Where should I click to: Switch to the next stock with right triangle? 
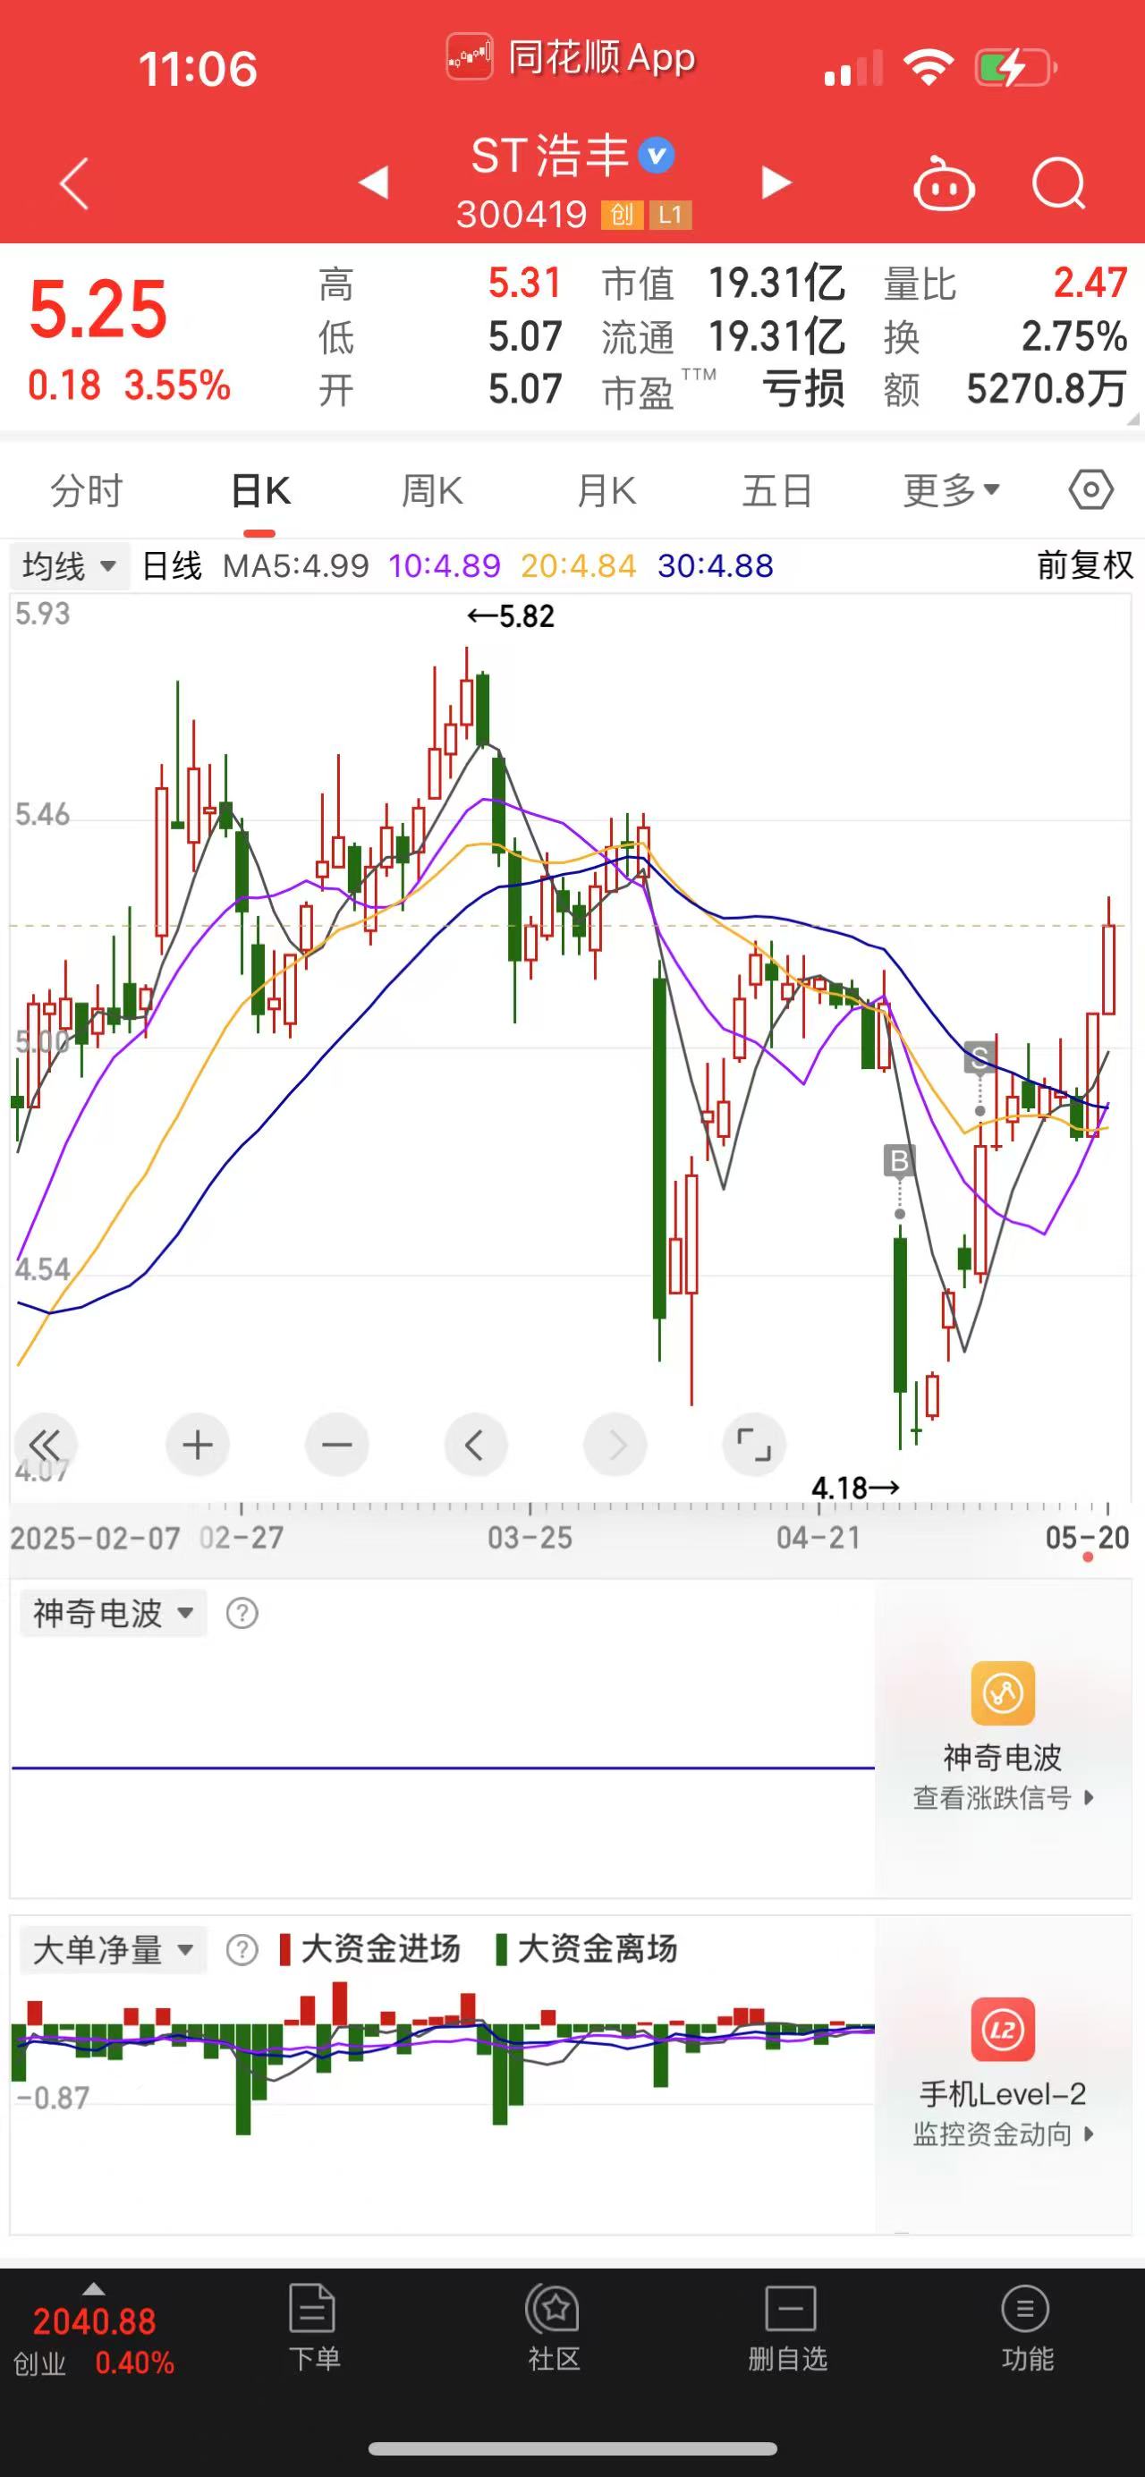[x=776, y=182]
